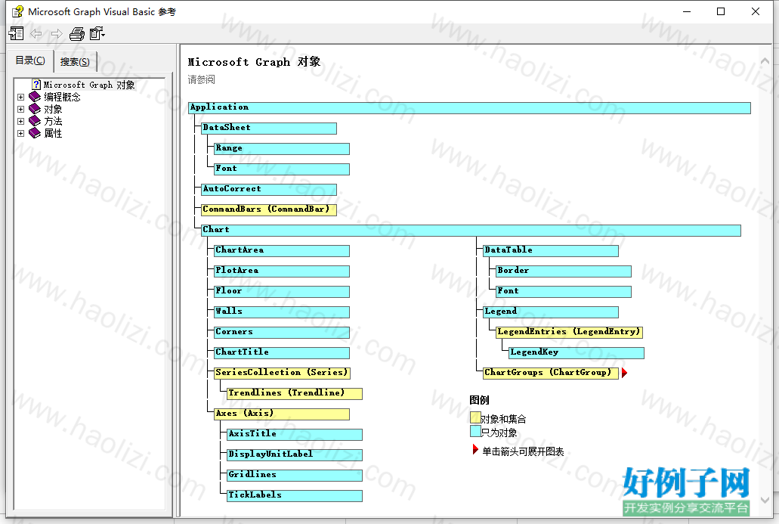
Task: Click the red arrow beside ChartGroups
Action: [x=625, y=373]
